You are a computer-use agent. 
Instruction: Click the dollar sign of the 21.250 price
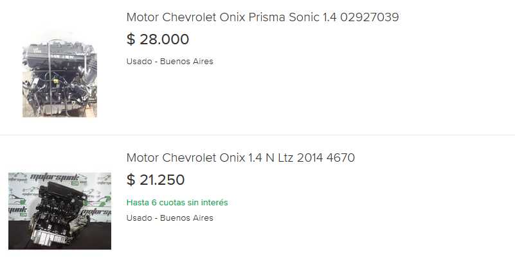pyautogui.click(x=131, y=180)
